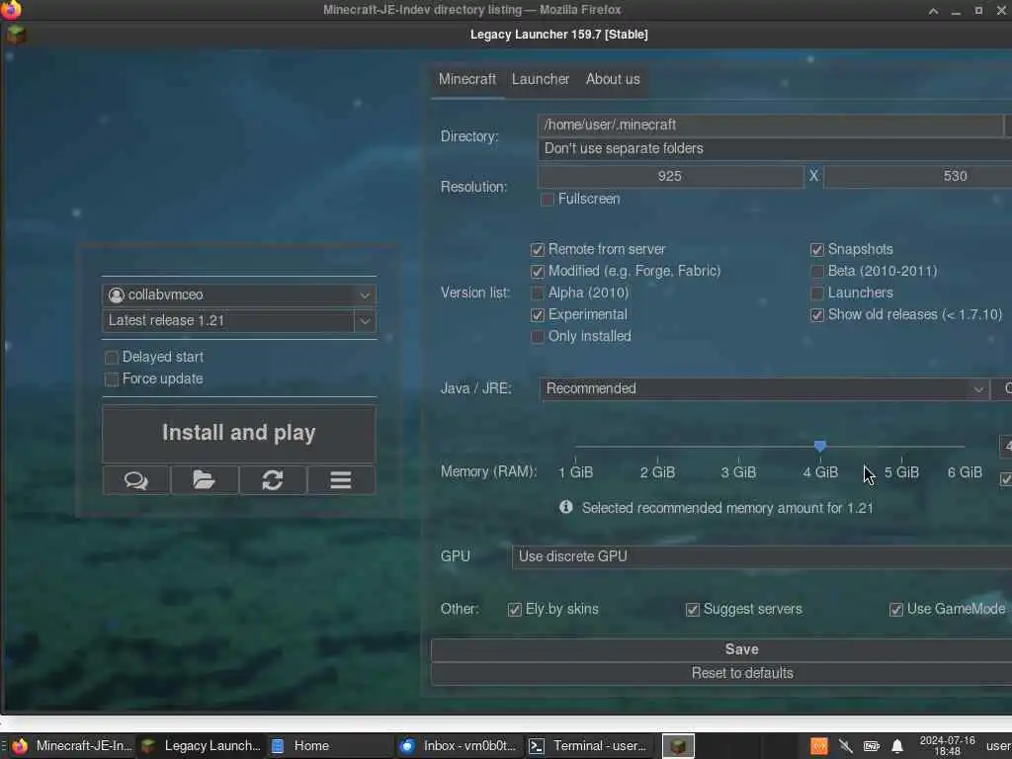Open the notifications bell icon
Image resolution: width=1012 pixels, height=759 pixels.
tap(897, 747)
